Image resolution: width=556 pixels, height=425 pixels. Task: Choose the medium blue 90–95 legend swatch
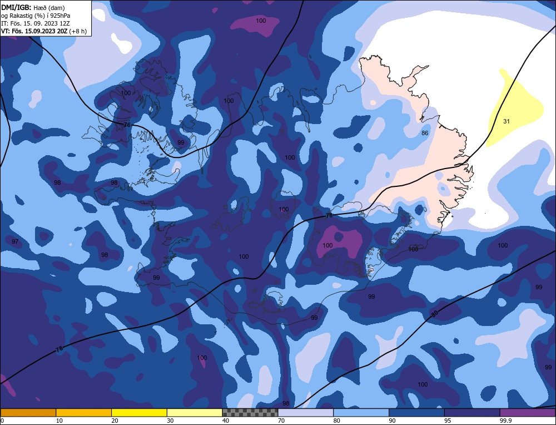[416, 413]
